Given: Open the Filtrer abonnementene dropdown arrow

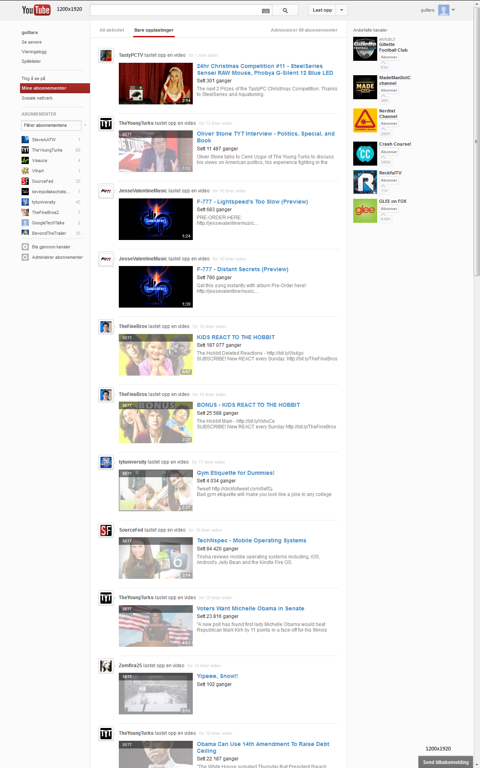Looking at the screenshot, I should coord(85,125).
